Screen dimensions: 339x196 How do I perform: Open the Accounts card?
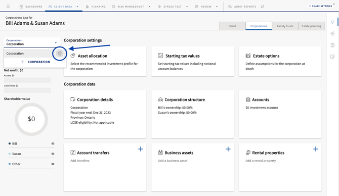pos(280,114)
